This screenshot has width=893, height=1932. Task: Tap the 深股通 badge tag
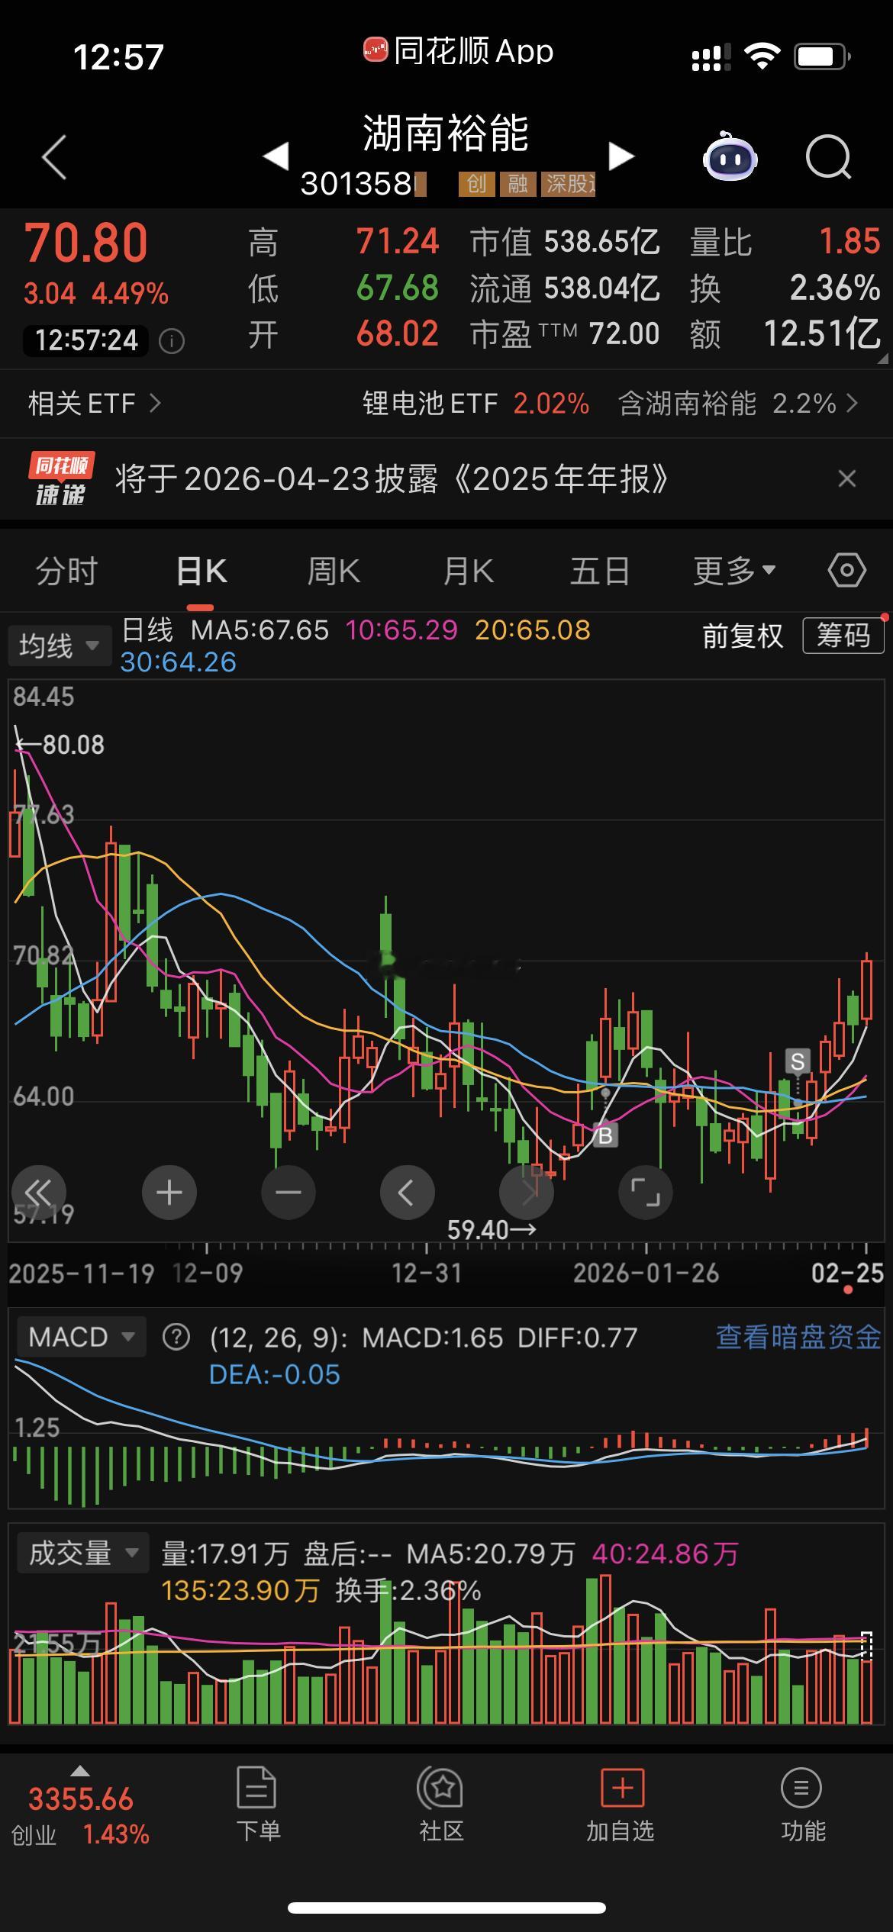[568, 184]
